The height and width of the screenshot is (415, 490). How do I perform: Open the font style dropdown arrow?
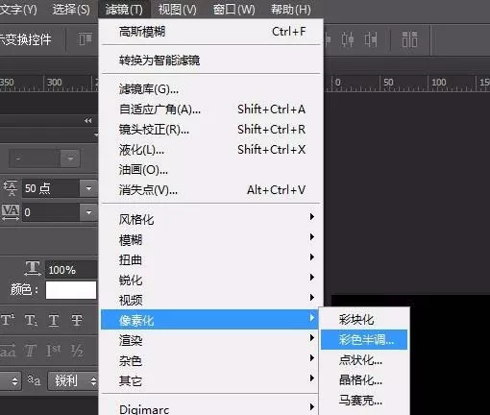pyautogui.click(x=70, y=159)
